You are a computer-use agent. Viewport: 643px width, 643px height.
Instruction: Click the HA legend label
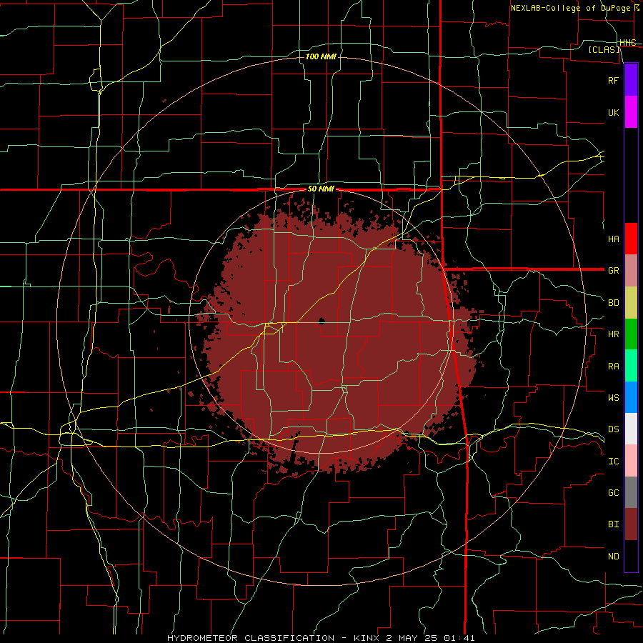[x=613, y=239]
